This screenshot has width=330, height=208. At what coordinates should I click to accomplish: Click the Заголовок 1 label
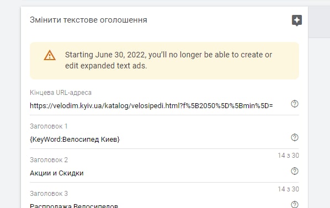click(x=49, y=126)
